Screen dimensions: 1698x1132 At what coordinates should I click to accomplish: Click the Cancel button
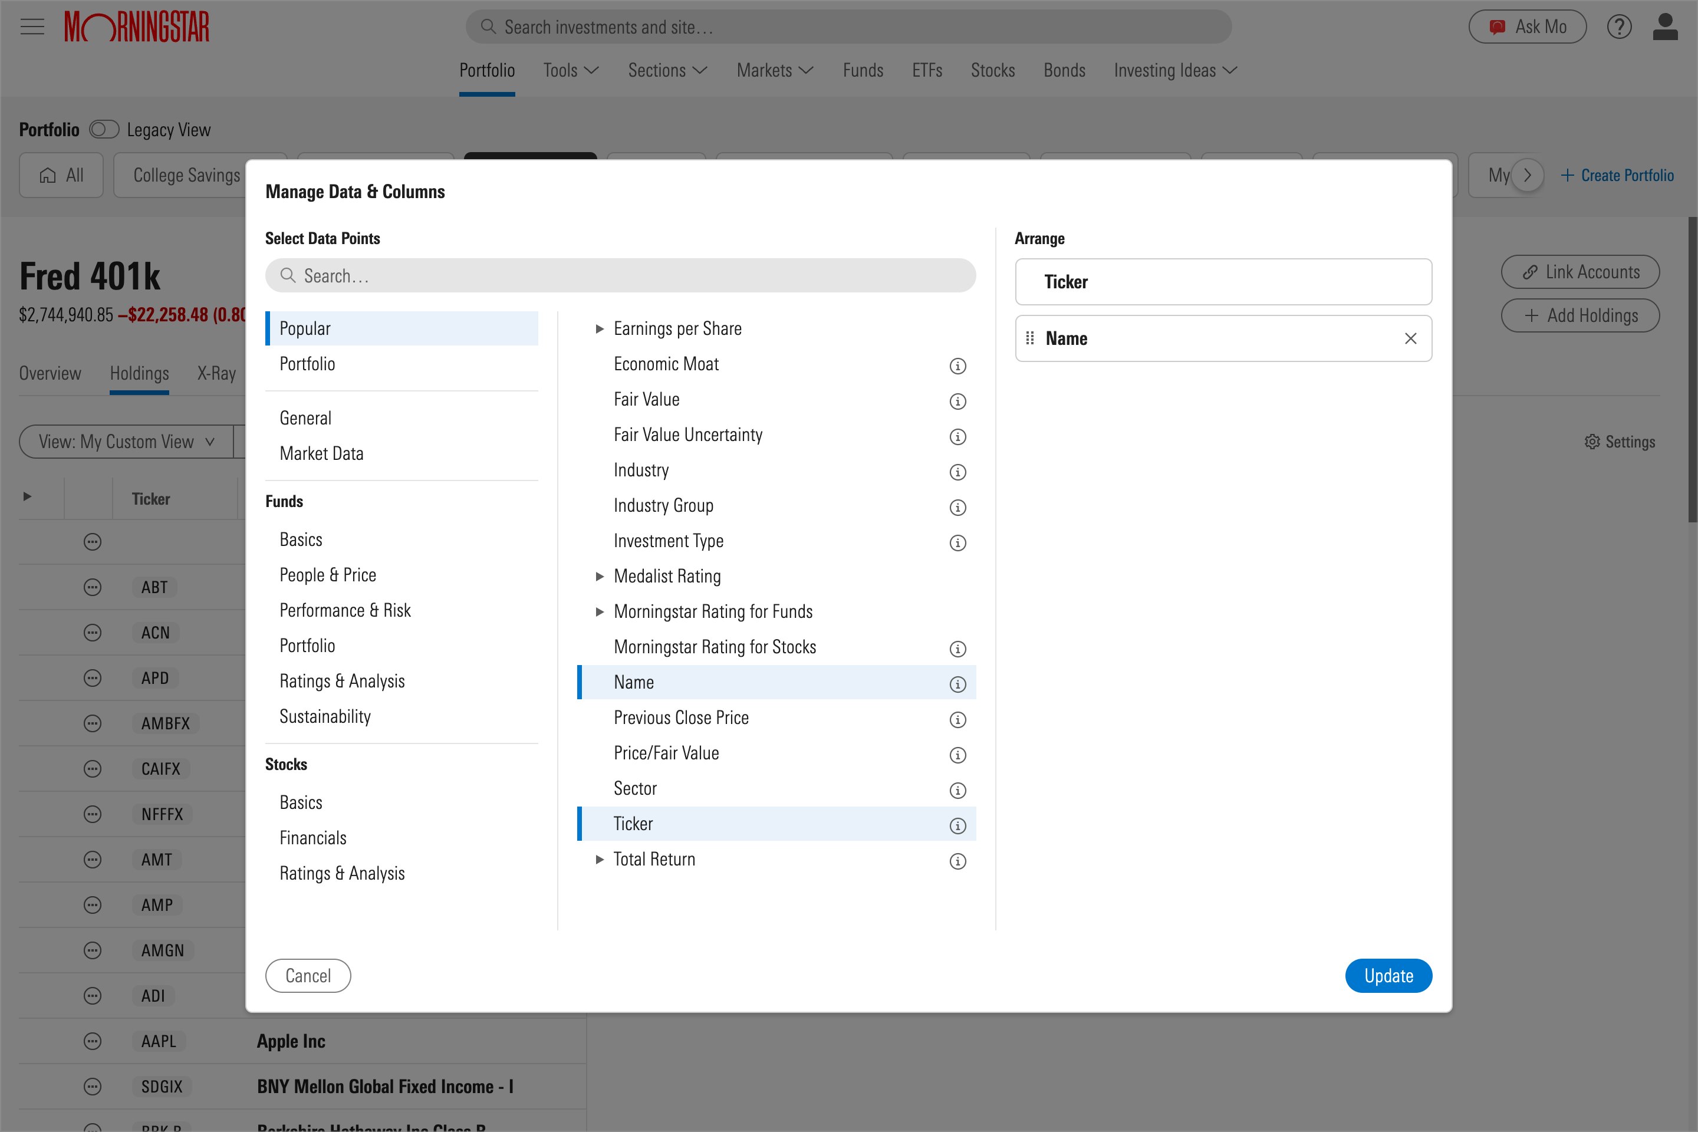307,975
